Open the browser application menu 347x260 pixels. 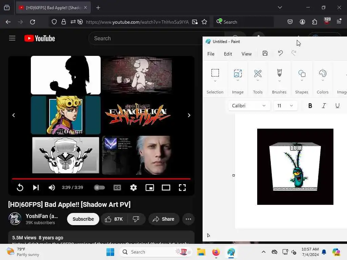(x=339, y=21)
